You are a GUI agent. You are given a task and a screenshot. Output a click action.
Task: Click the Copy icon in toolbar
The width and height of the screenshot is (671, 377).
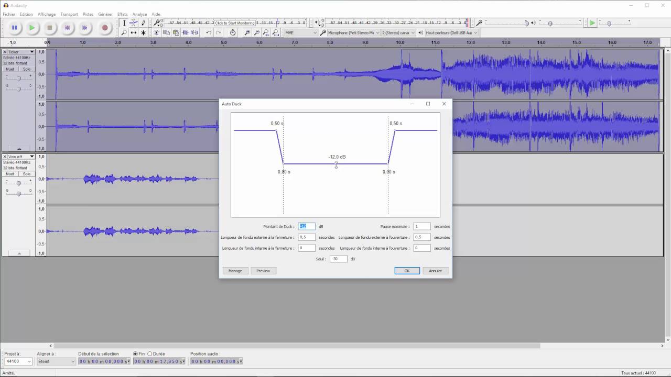(166, 32)
